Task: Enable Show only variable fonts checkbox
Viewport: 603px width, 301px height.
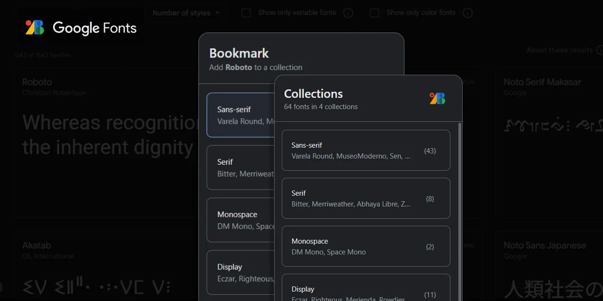Action: [246, 13]
